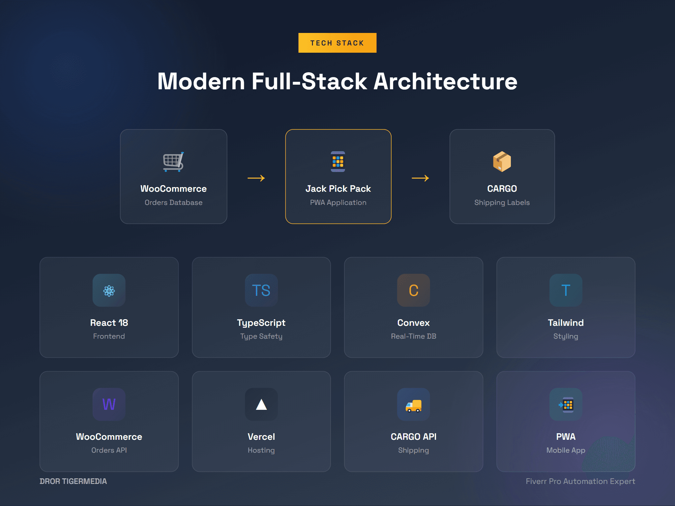The height and width of the screenshot is (506, 675).
Task: Select the WooCommerce shopping cart icon
Action: pyautogui.click(x=173, y=163)
